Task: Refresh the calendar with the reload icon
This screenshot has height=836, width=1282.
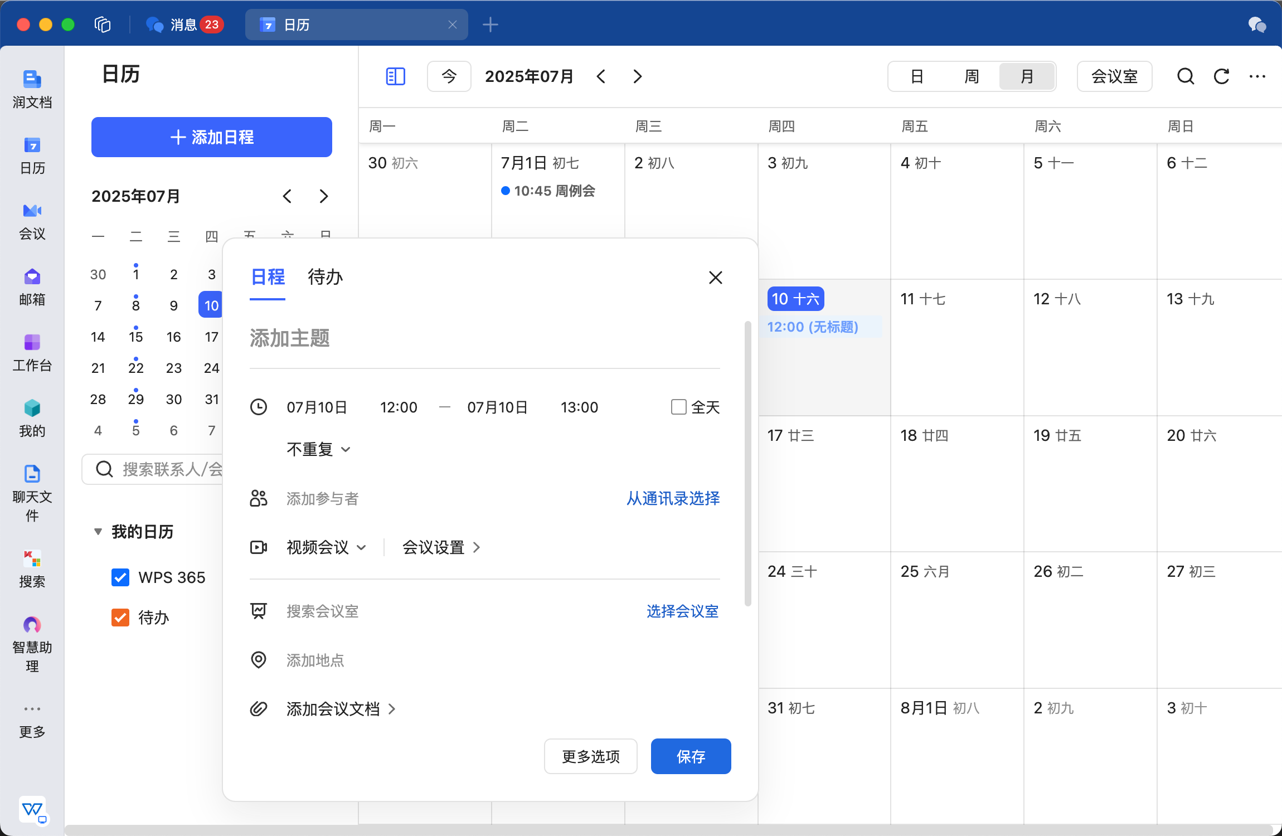Action: pyautogui.click(x=1221, y=76)
